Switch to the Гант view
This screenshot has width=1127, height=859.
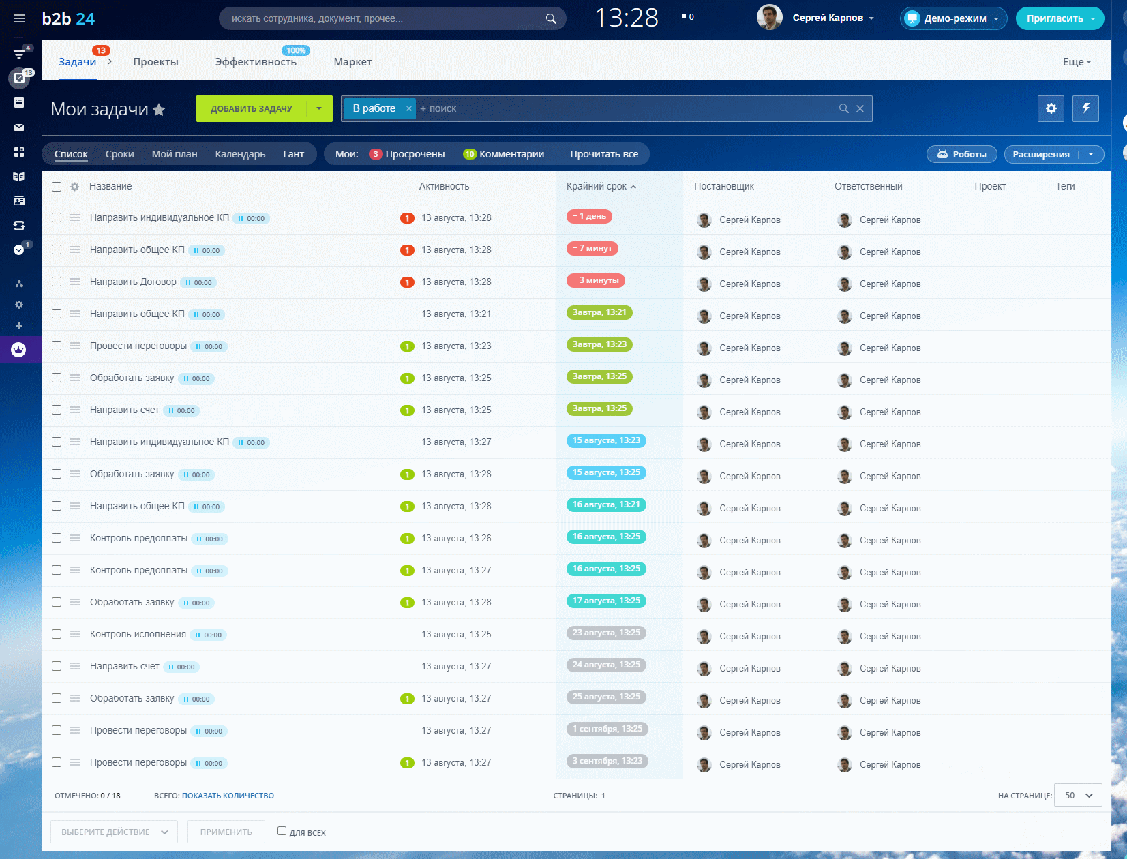293,154
